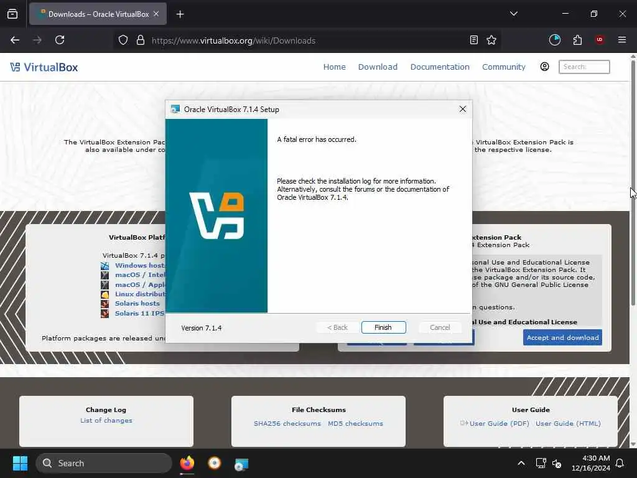
Task: Click the address bar URL
Action: 233,40
